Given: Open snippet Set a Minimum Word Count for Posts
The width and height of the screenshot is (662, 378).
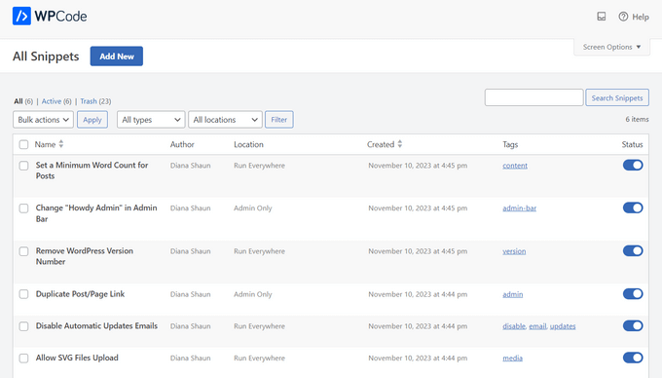Looking at the screenshot, I should pos(92,170).
